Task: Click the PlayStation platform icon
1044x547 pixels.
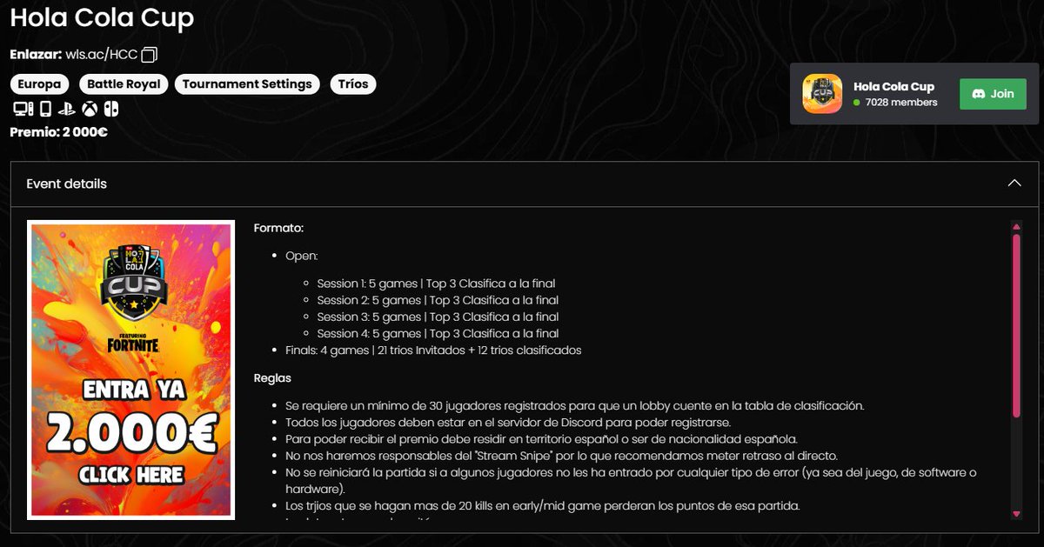Action: click(x=67, y=110)
